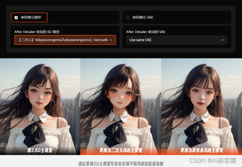The height and width of the screenshot is (167, 242).
Task: Click the After Detailer 使用的 VAE label
Action: tap(146, 32)
